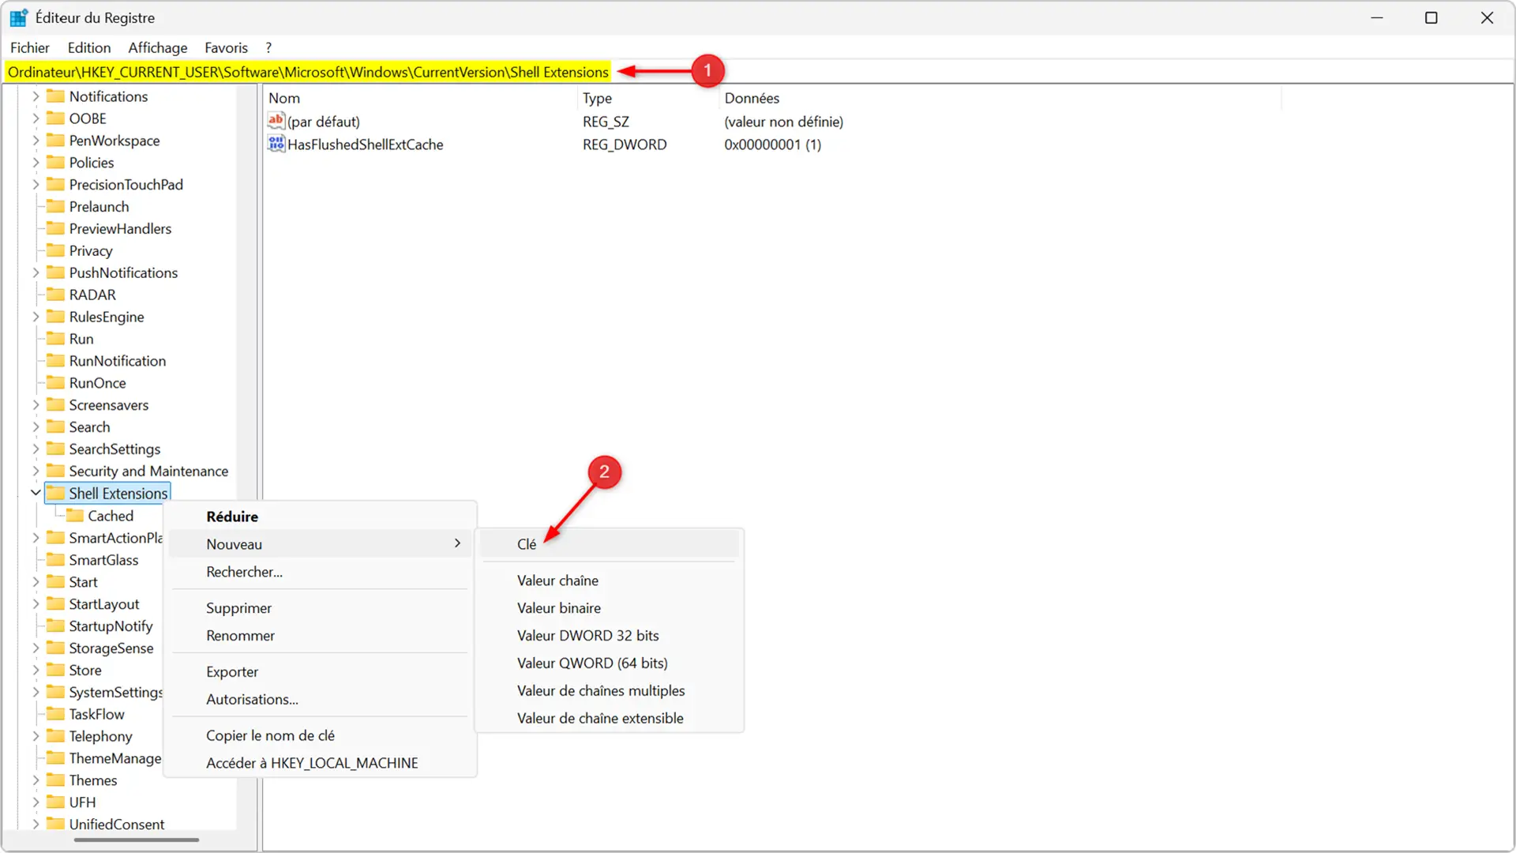Screen dimensions: 1516x853
Task: Click the Données column header
Action: click(x=1000, y=98)
